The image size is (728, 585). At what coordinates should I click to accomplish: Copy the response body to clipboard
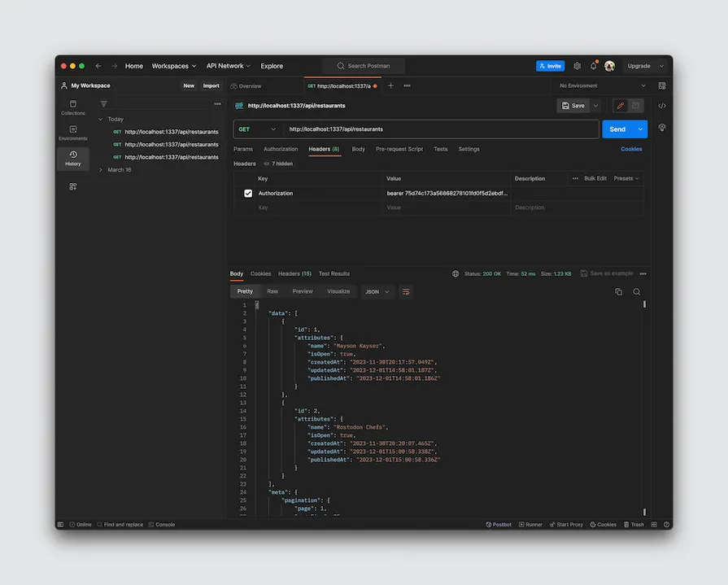pos(618,290)
